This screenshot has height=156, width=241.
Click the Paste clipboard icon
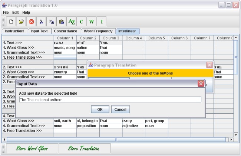[61, 22]
